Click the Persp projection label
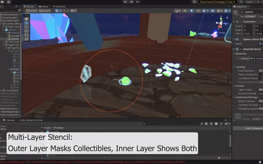Viewport: 263px width, 164px height. [x=222, y=32]
